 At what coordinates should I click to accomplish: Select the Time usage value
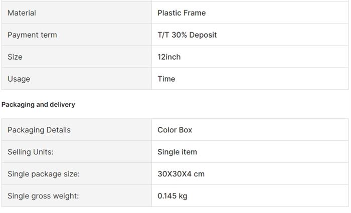(166, 79)
